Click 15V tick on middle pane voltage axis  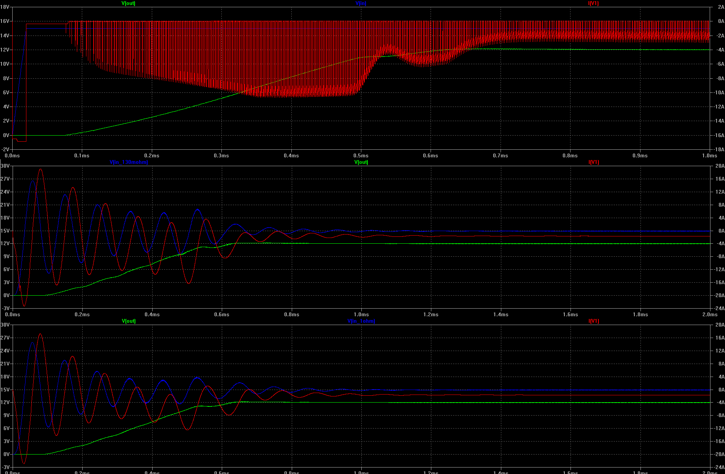click(5, 231)
